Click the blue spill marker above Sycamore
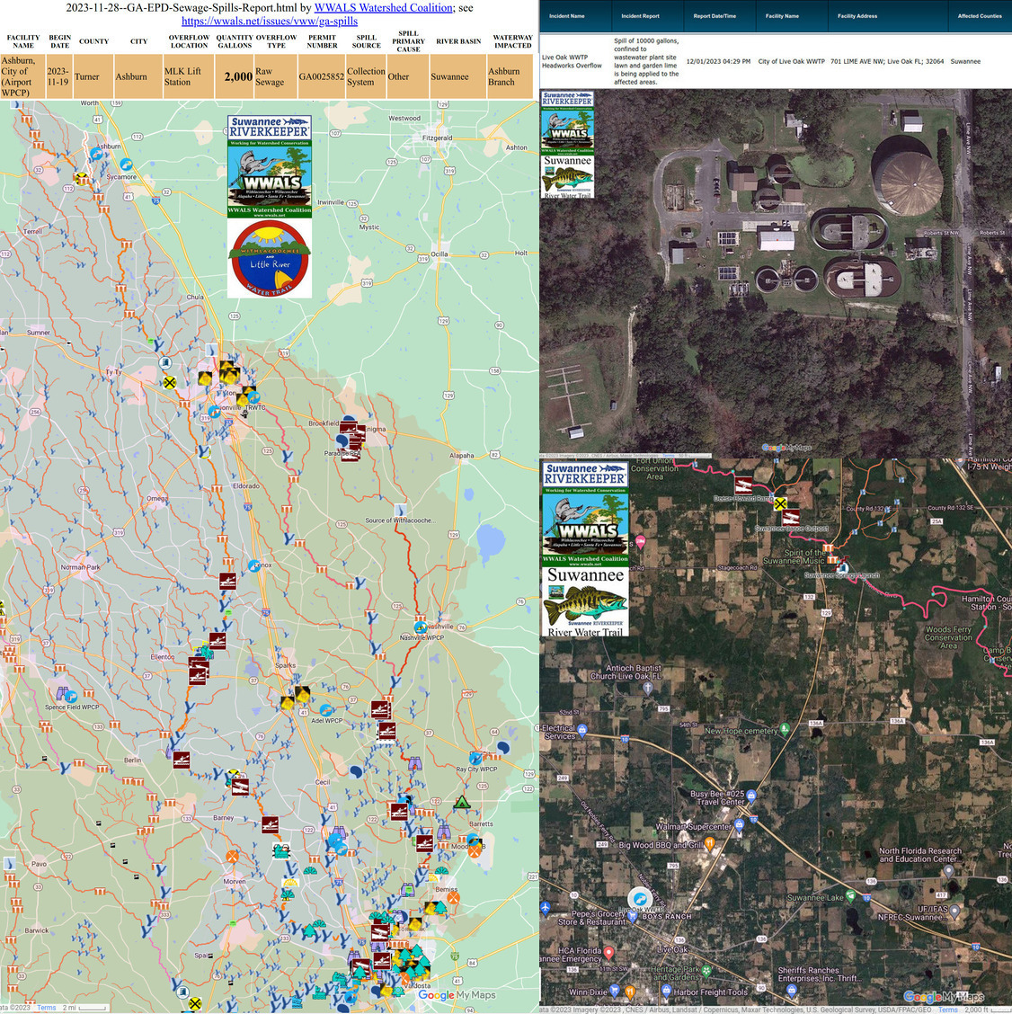Viewport: 1012px width, 1014px height. [126, 165]
